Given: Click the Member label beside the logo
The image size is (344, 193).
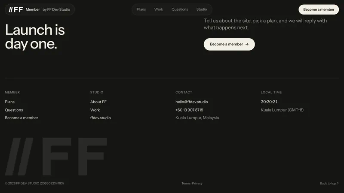Looking at the screenshot, I should 33,9.
